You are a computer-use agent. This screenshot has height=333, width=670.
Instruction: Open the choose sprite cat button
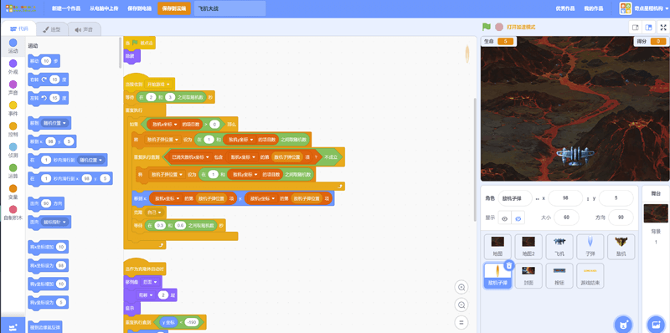point(623,324)
